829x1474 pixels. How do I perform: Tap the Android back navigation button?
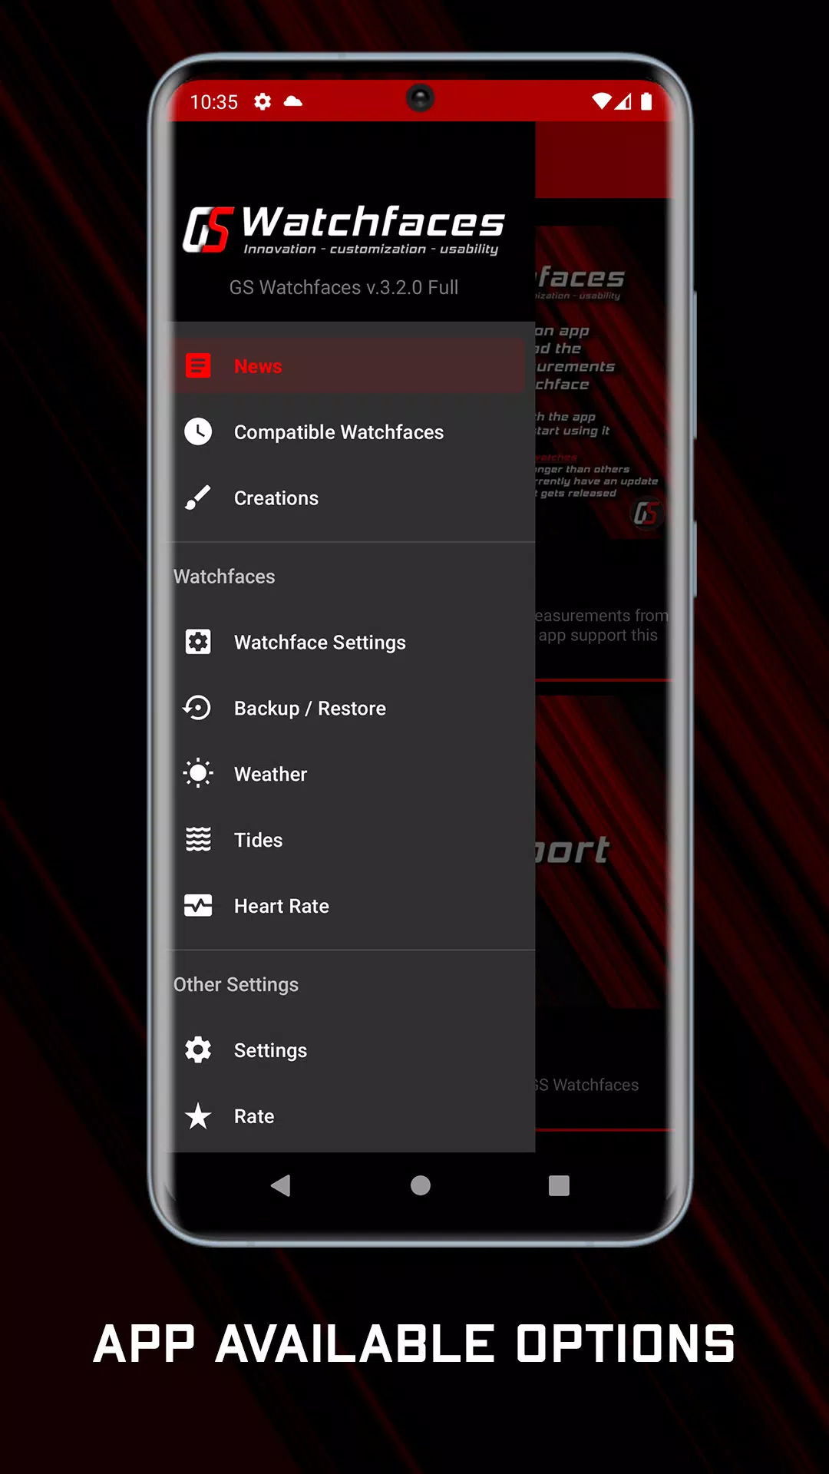(281, 1186)
